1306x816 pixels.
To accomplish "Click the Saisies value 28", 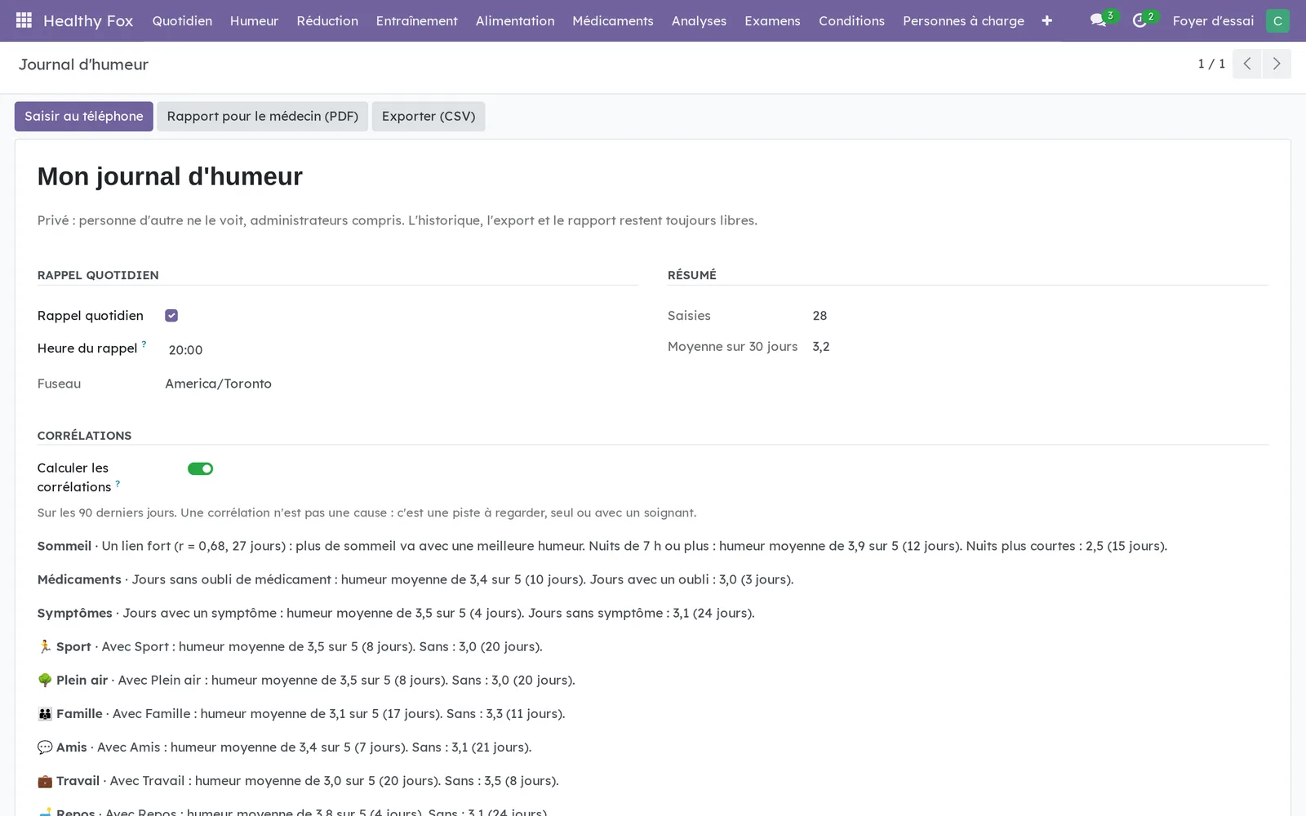I will click(820, 316).
